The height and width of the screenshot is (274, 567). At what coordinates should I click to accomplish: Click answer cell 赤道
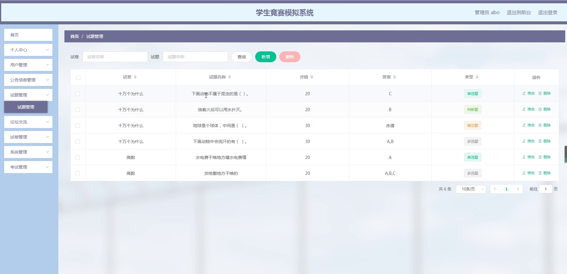pos(390,126)
